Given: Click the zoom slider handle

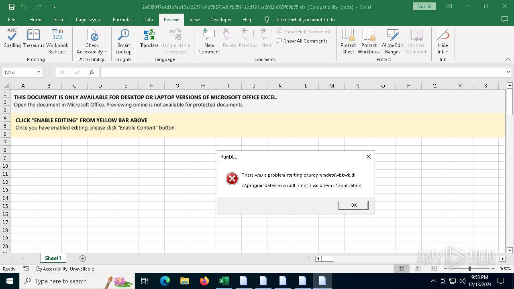Looking at the screenshot, I should (x=469, y=269).
